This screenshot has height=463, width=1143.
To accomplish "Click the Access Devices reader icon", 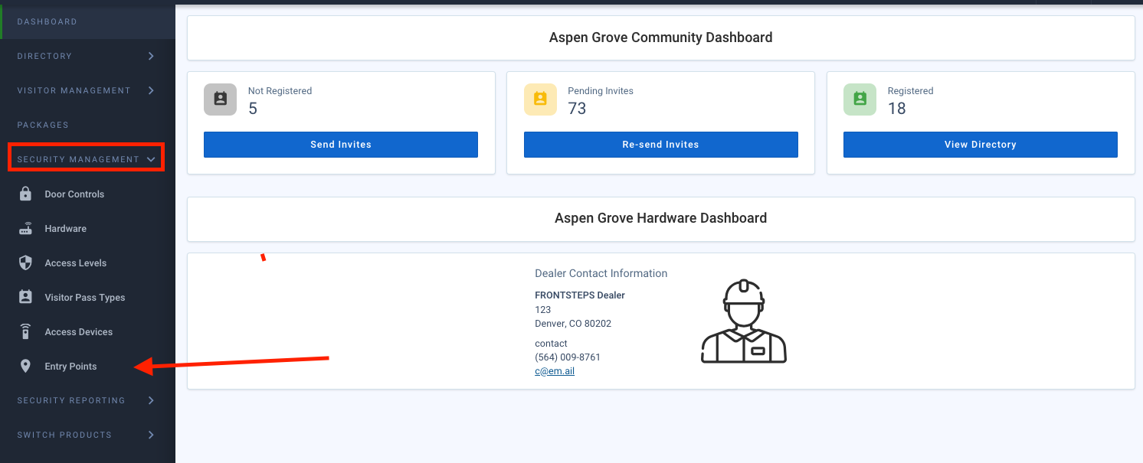I will point(25,331).
